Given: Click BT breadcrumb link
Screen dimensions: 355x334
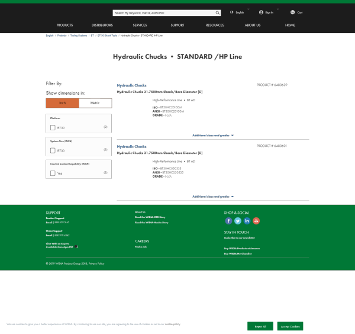Looking at the screenshot, I should point(92,36).
